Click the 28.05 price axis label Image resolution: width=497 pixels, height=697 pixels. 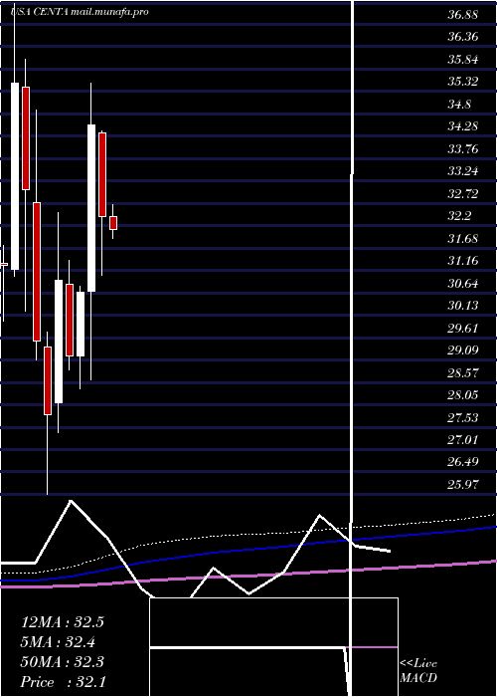[x=463, y=395]
